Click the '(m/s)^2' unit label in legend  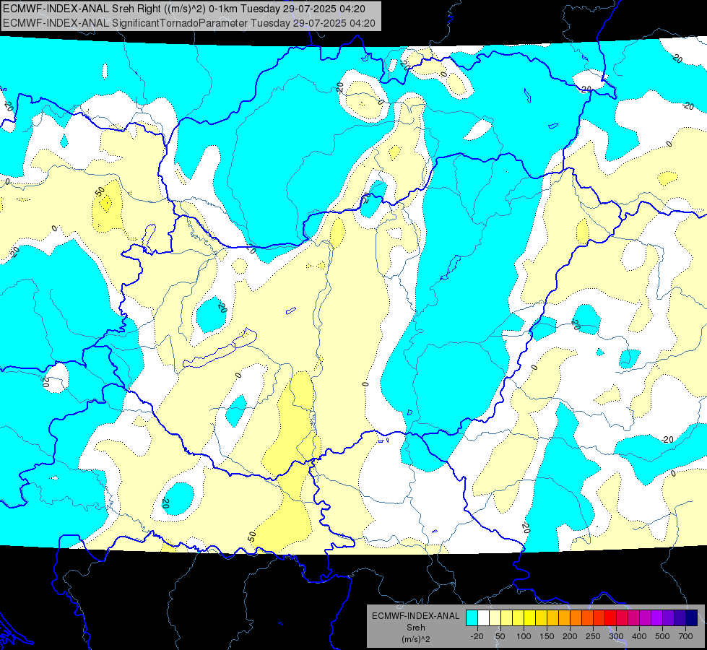pos(416,639)
